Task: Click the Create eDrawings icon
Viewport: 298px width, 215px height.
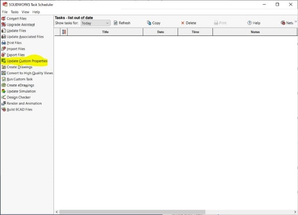Action: (3, 85)
